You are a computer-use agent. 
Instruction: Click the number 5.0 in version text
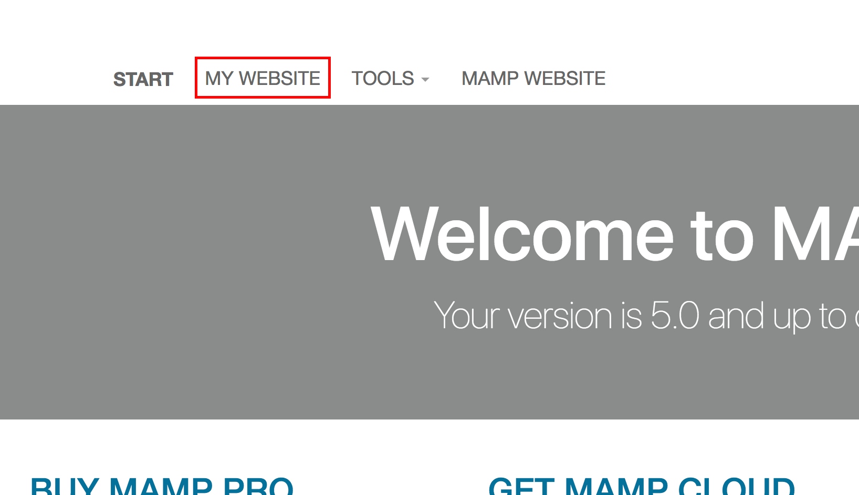675,316
